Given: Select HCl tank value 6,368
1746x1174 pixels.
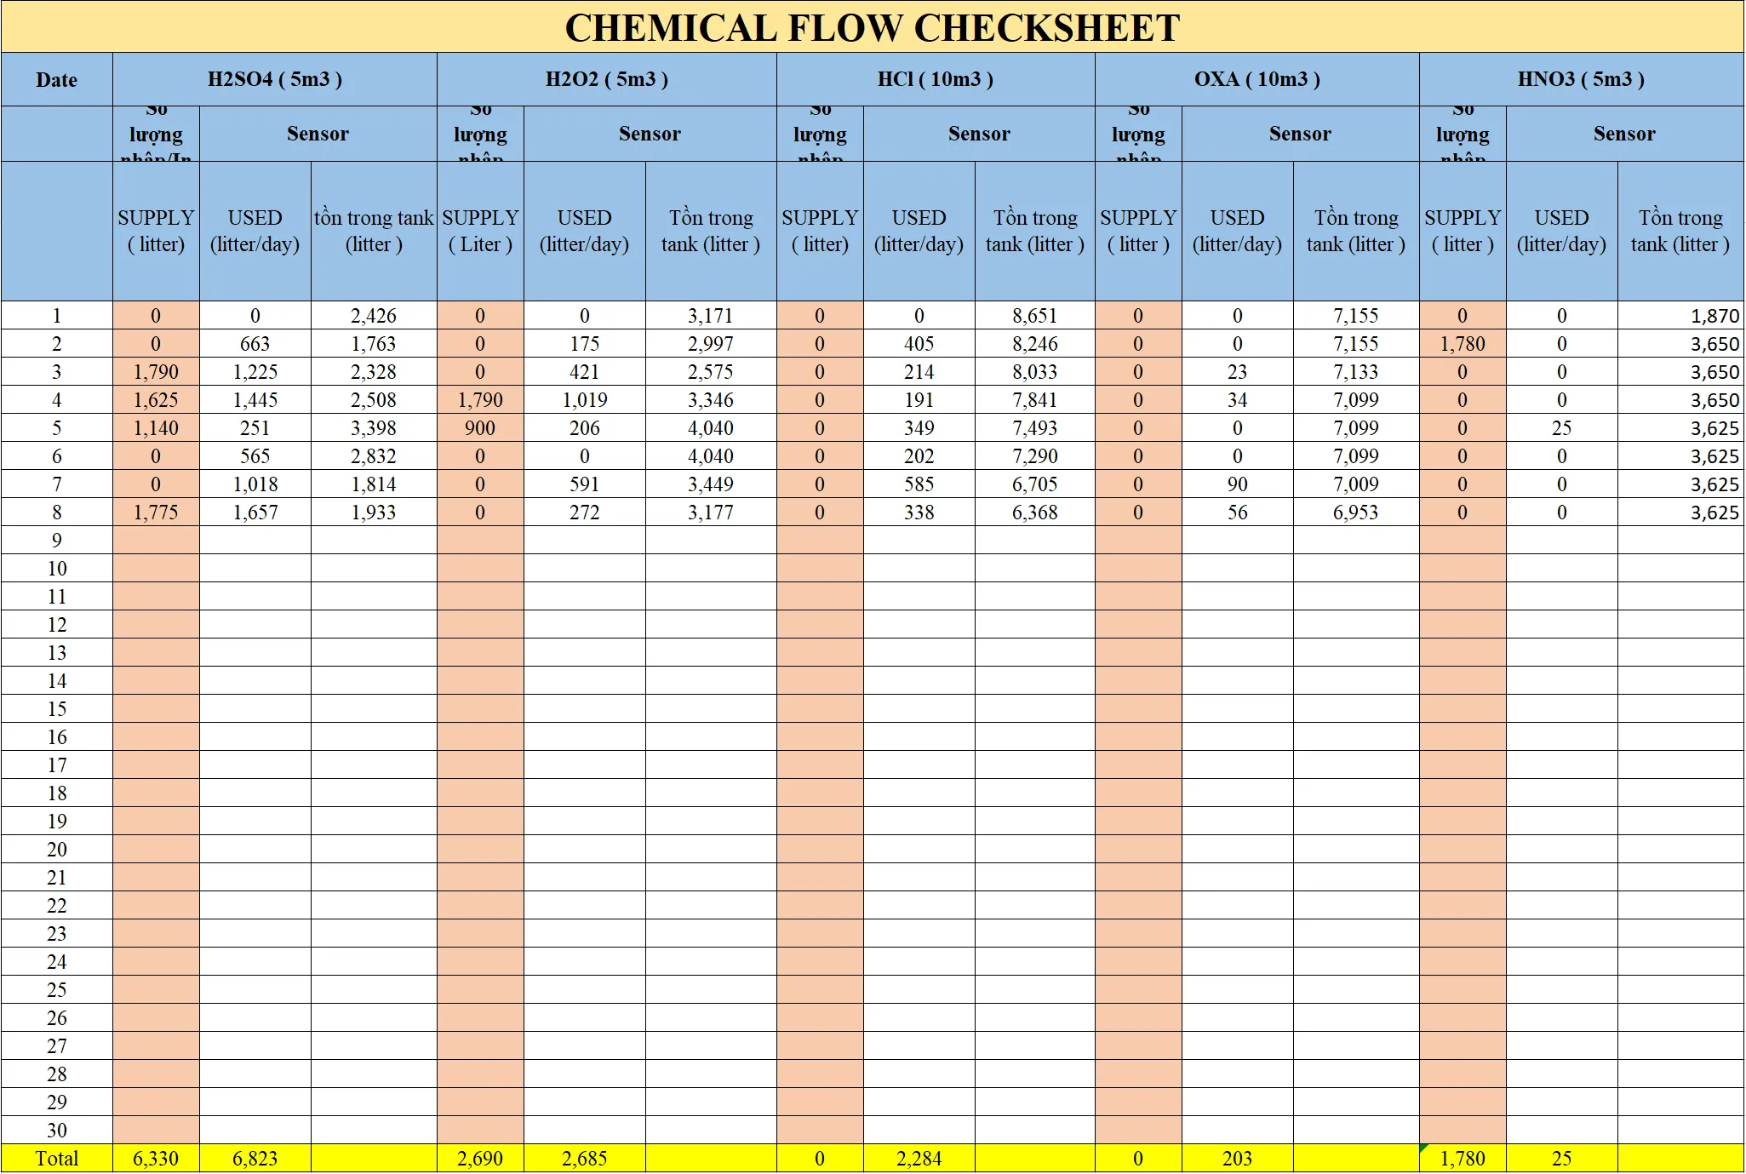Looking at the screenshot, I should pos(1035,513).
